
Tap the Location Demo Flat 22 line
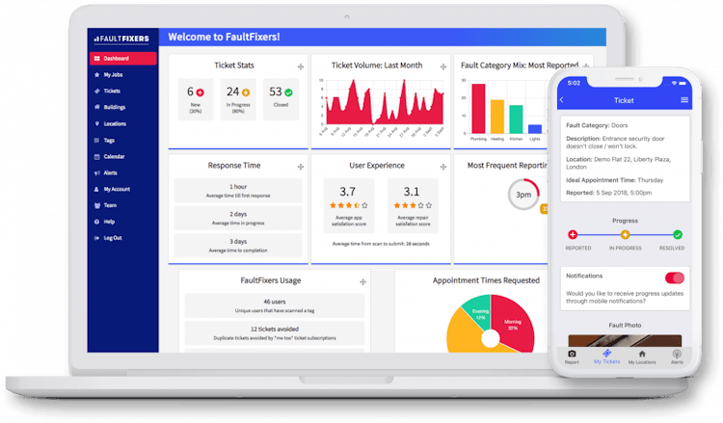point(618,163)
